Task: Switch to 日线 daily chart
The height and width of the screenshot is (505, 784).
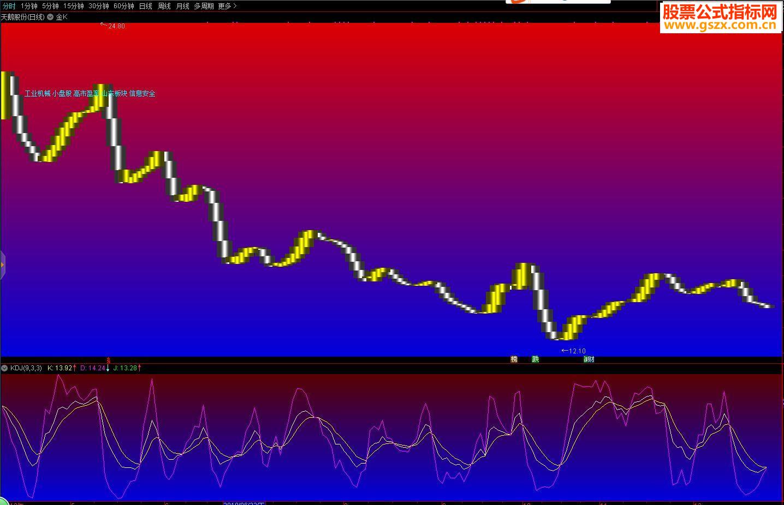Action: 146,6
